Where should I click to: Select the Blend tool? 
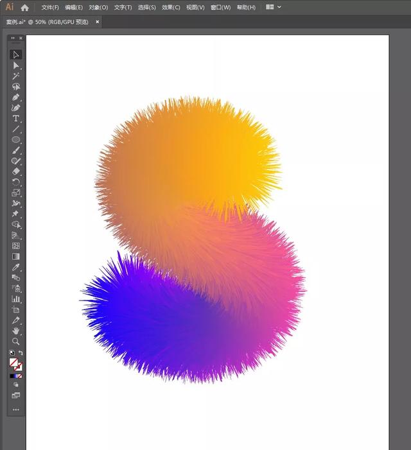16,278
